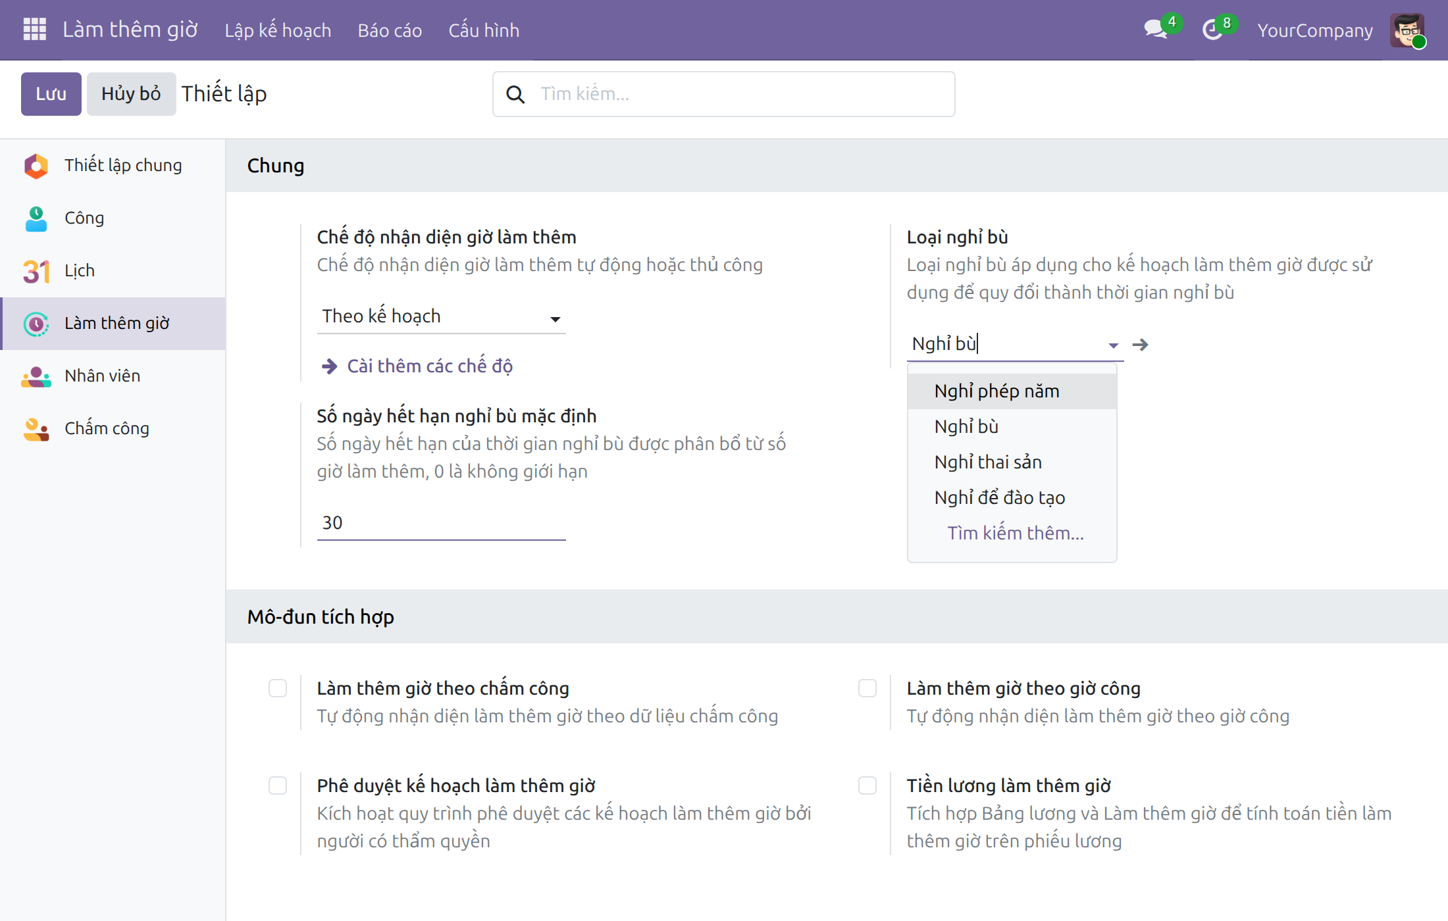Click the expiry days field showing 30
Viewport: 1448px width, 921px height.
tap(441, 524)
